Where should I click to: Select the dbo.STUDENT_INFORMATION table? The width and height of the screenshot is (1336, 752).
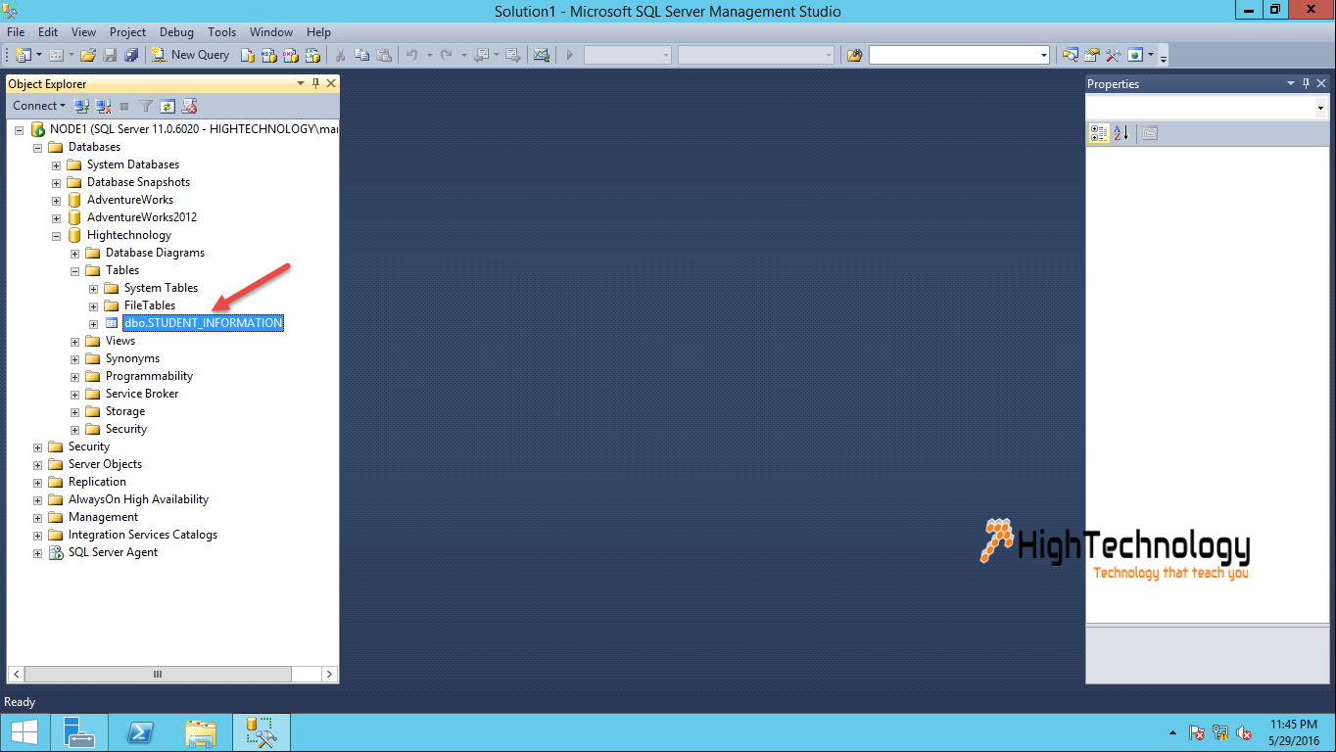click(204, 323)
